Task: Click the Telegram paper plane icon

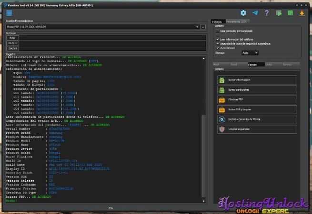Action: click(x=255, y=13)
